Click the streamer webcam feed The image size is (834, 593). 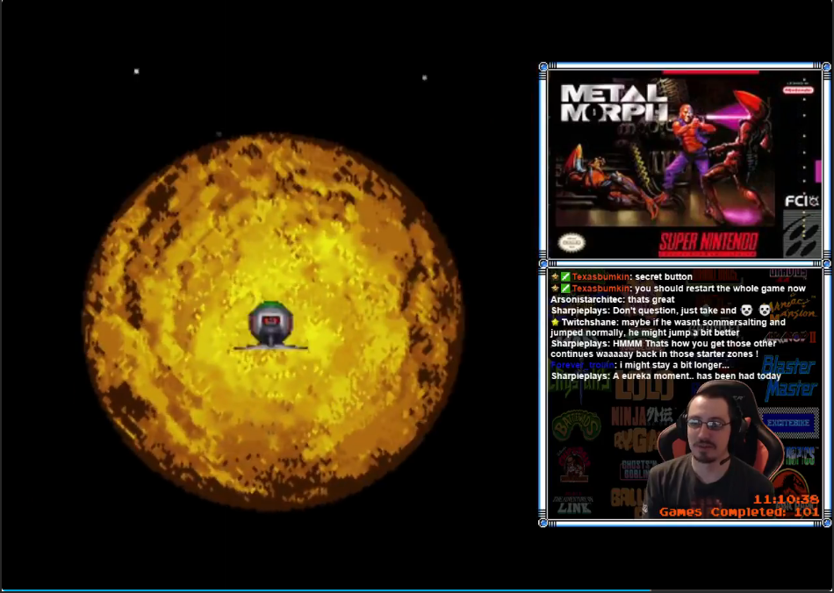[714, 448]
